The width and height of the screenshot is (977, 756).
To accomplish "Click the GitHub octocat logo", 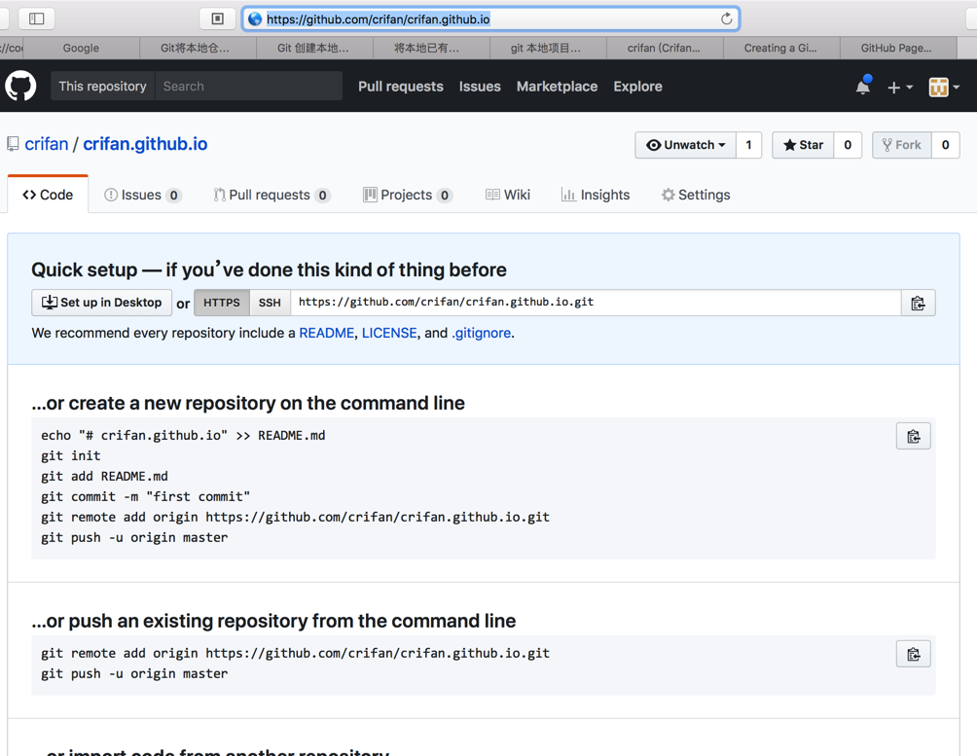I will pyautogui.click(x=20, y=87).
